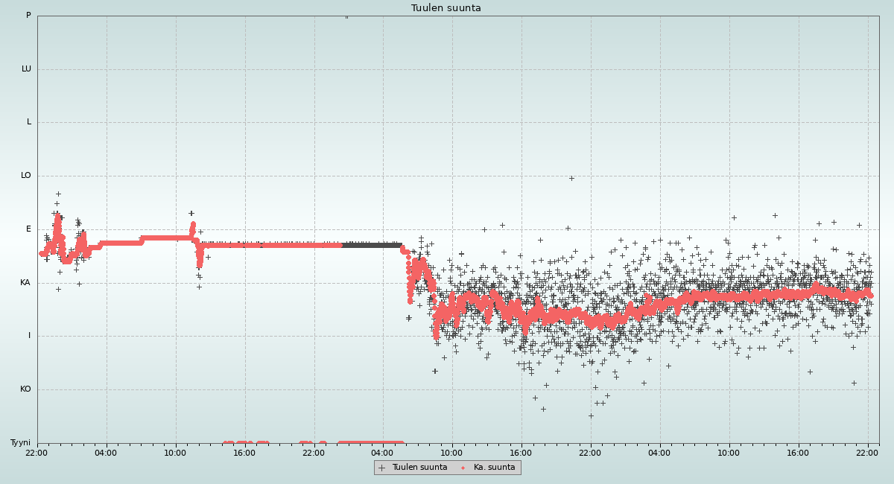The height and width of the screenshot is (484, 894).
Task: Click the 'E' y-axis label
Action: [29, 229]
